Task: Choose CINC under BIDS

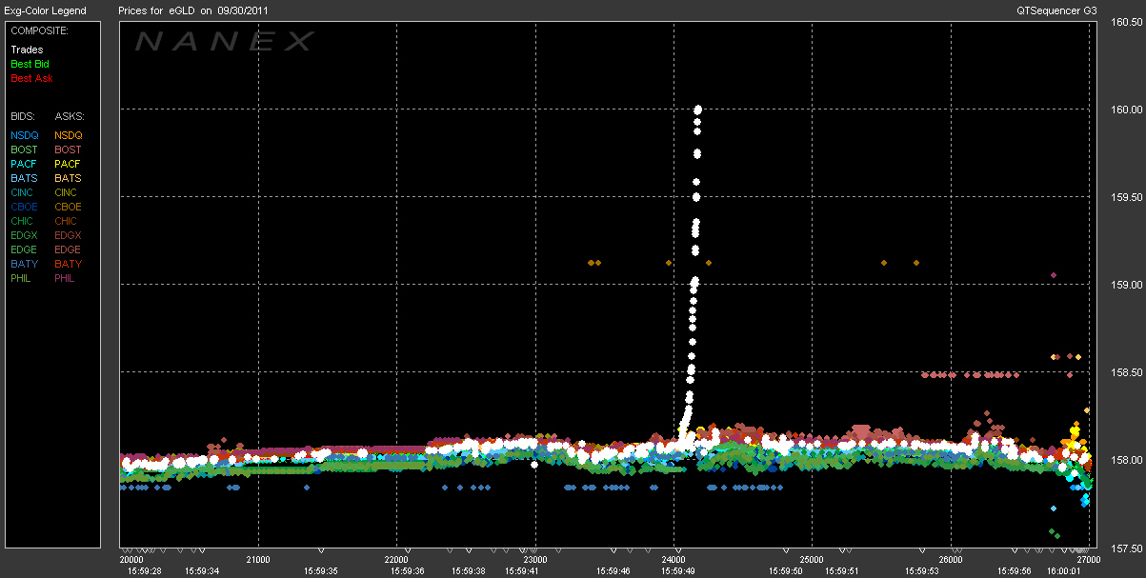Action: tap(23, 192)
